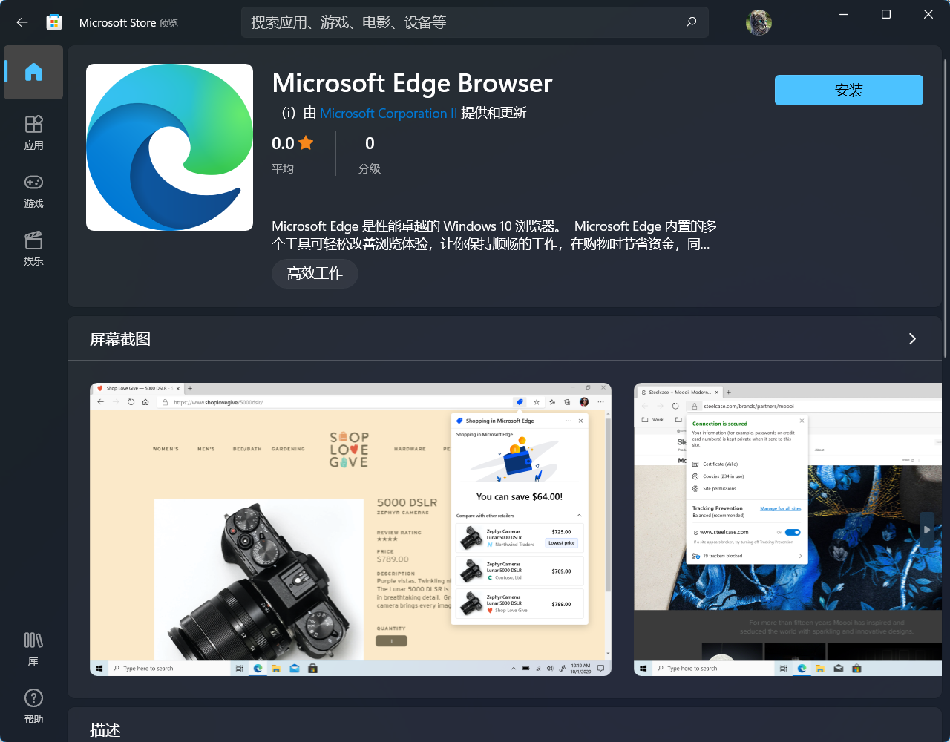Click the search magnifier icon
This screenshot has height=742, width=950.
[x=691, y=22]
